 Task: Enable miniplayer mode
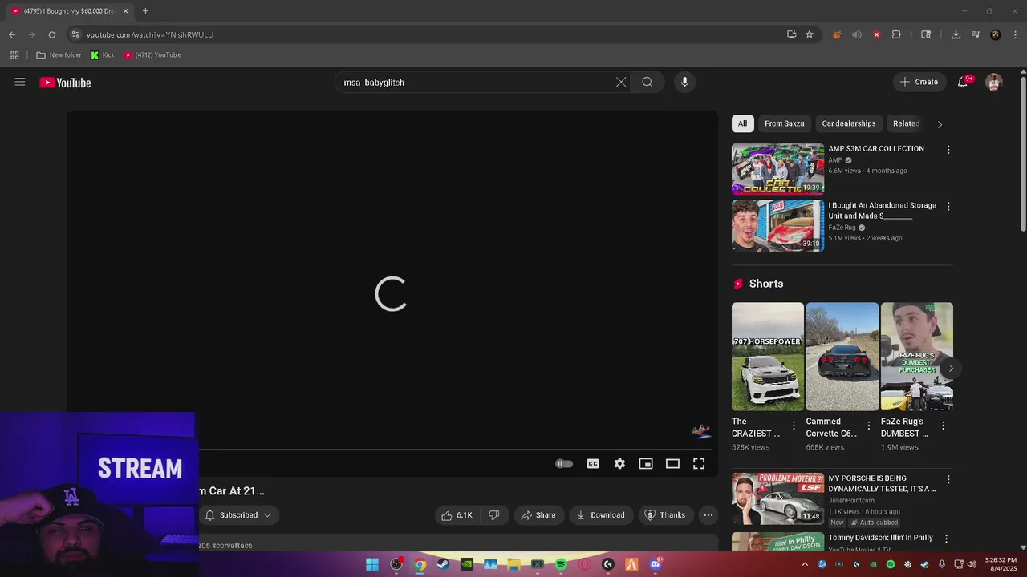pos(646,463)
